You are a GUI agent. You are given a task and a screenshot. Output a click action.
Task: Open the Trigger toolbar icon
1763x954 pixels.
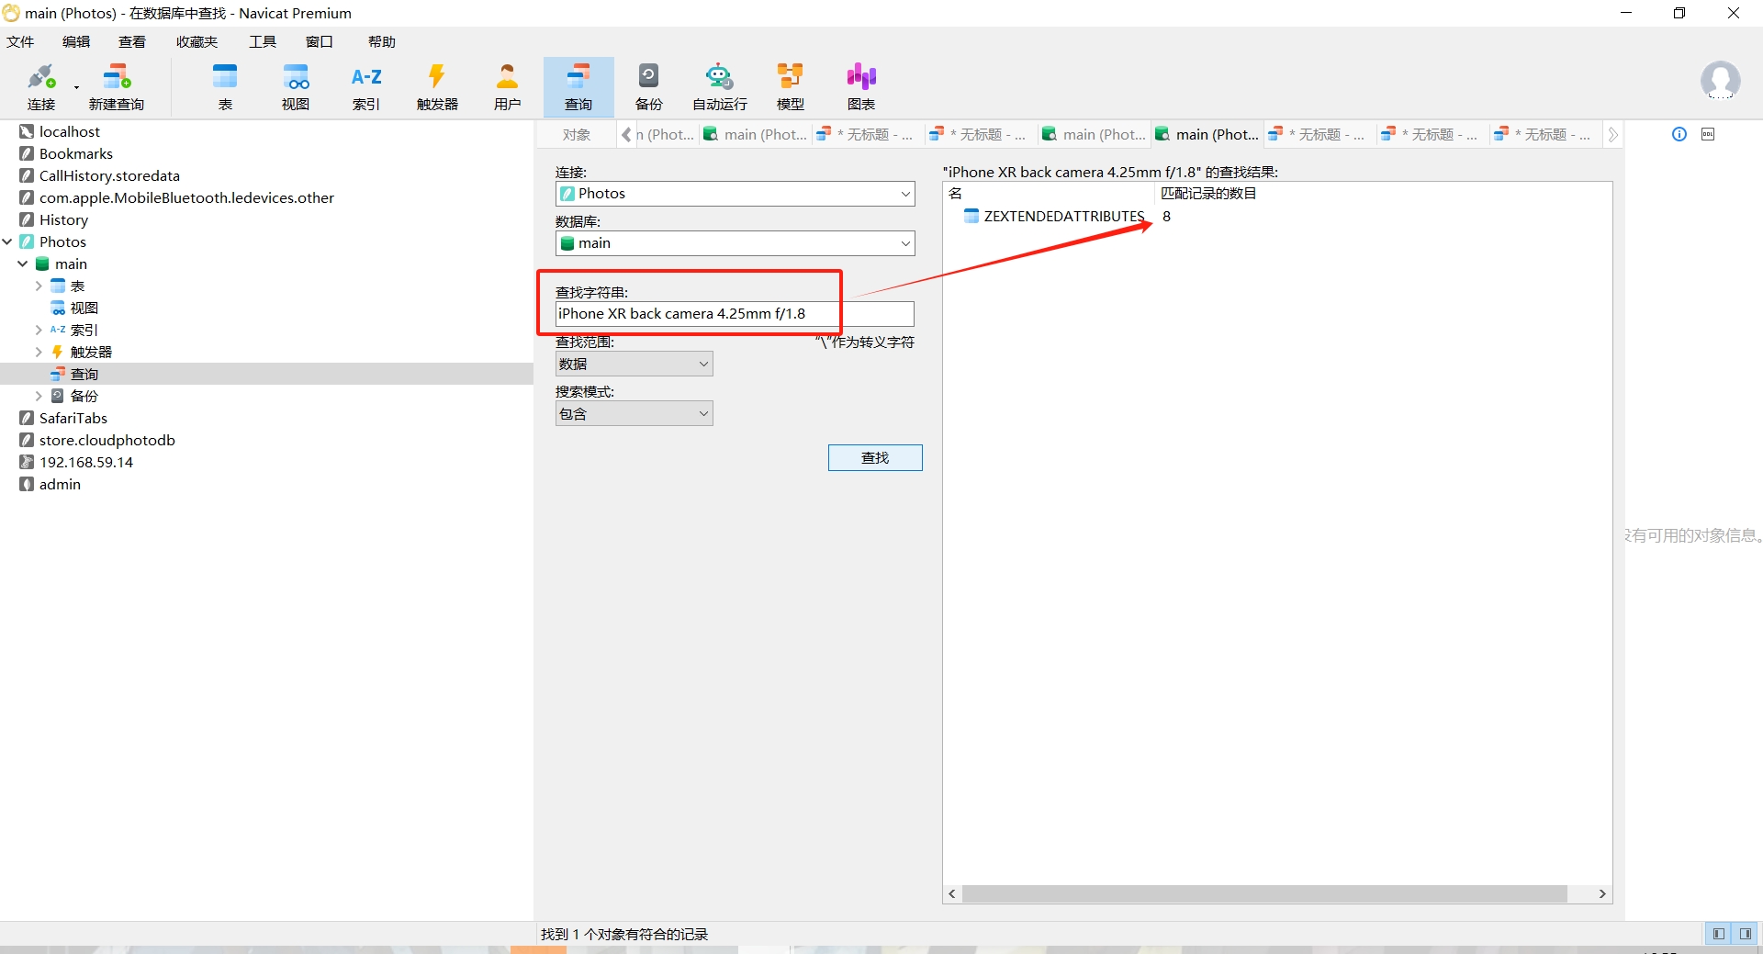click(x=437, y=87)
